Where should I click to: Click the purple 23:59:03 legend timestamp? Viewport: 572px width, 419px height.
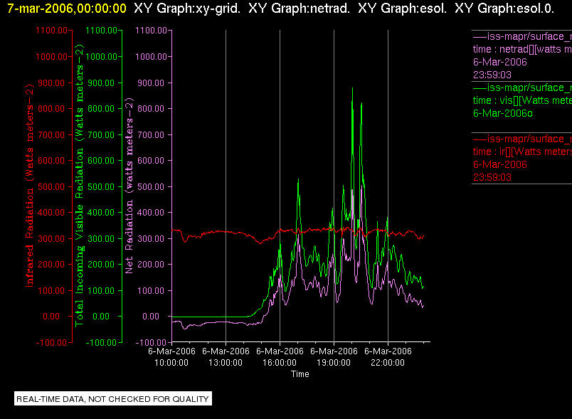tap(492, 75)
